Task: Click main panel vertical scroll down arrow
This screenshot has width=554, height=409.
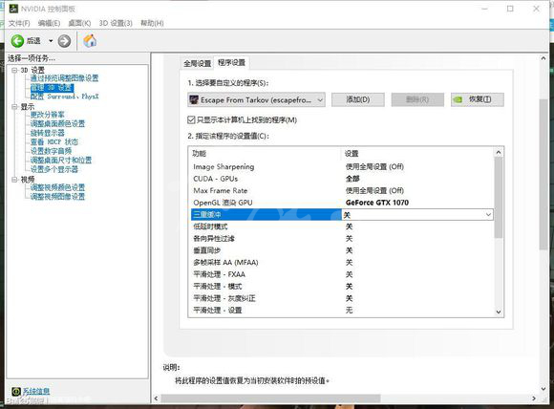Action: [543, 389]
